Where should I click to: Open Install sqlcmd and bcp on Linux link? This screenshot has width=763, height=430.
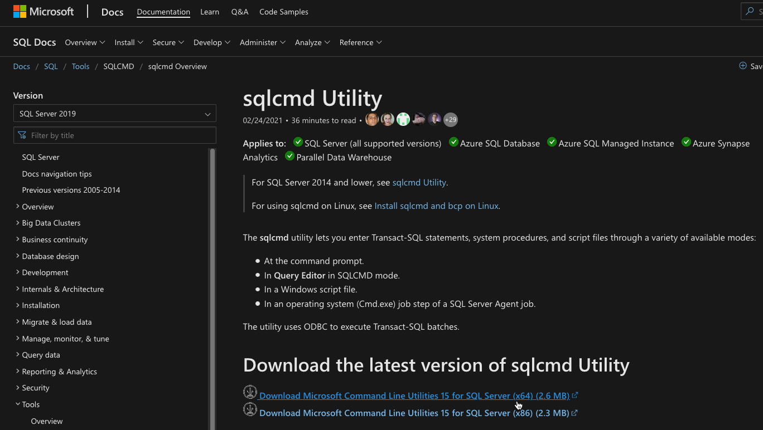point(436,206)
